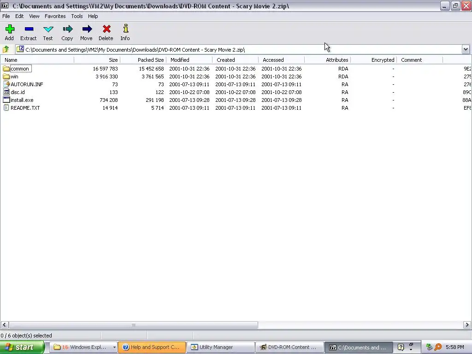Switch to Utility Manager taskbar button
Screen dimensions: 472x354
coord(220,347)
